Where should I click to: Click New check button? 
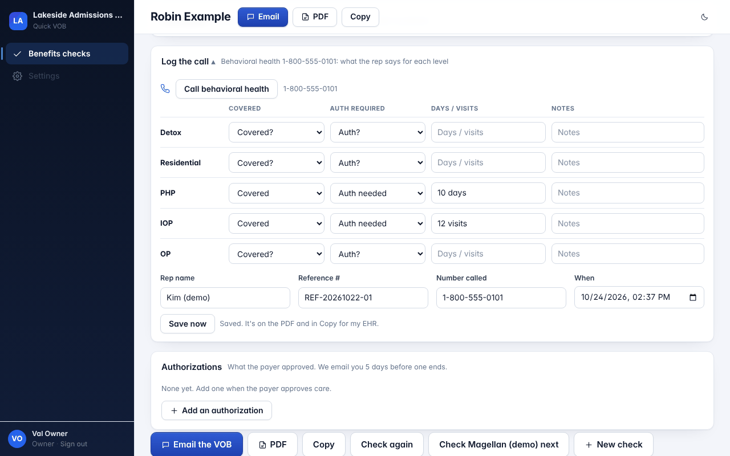pos(614,445)
